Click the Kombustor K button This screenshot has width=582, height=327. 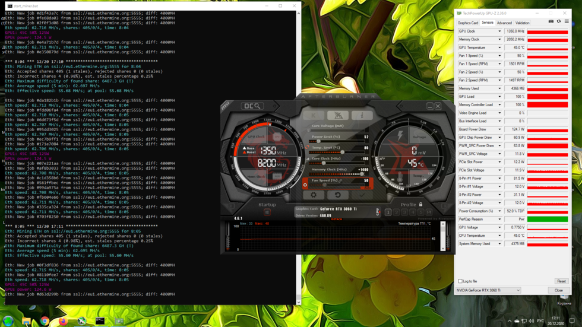coord(314,115)
